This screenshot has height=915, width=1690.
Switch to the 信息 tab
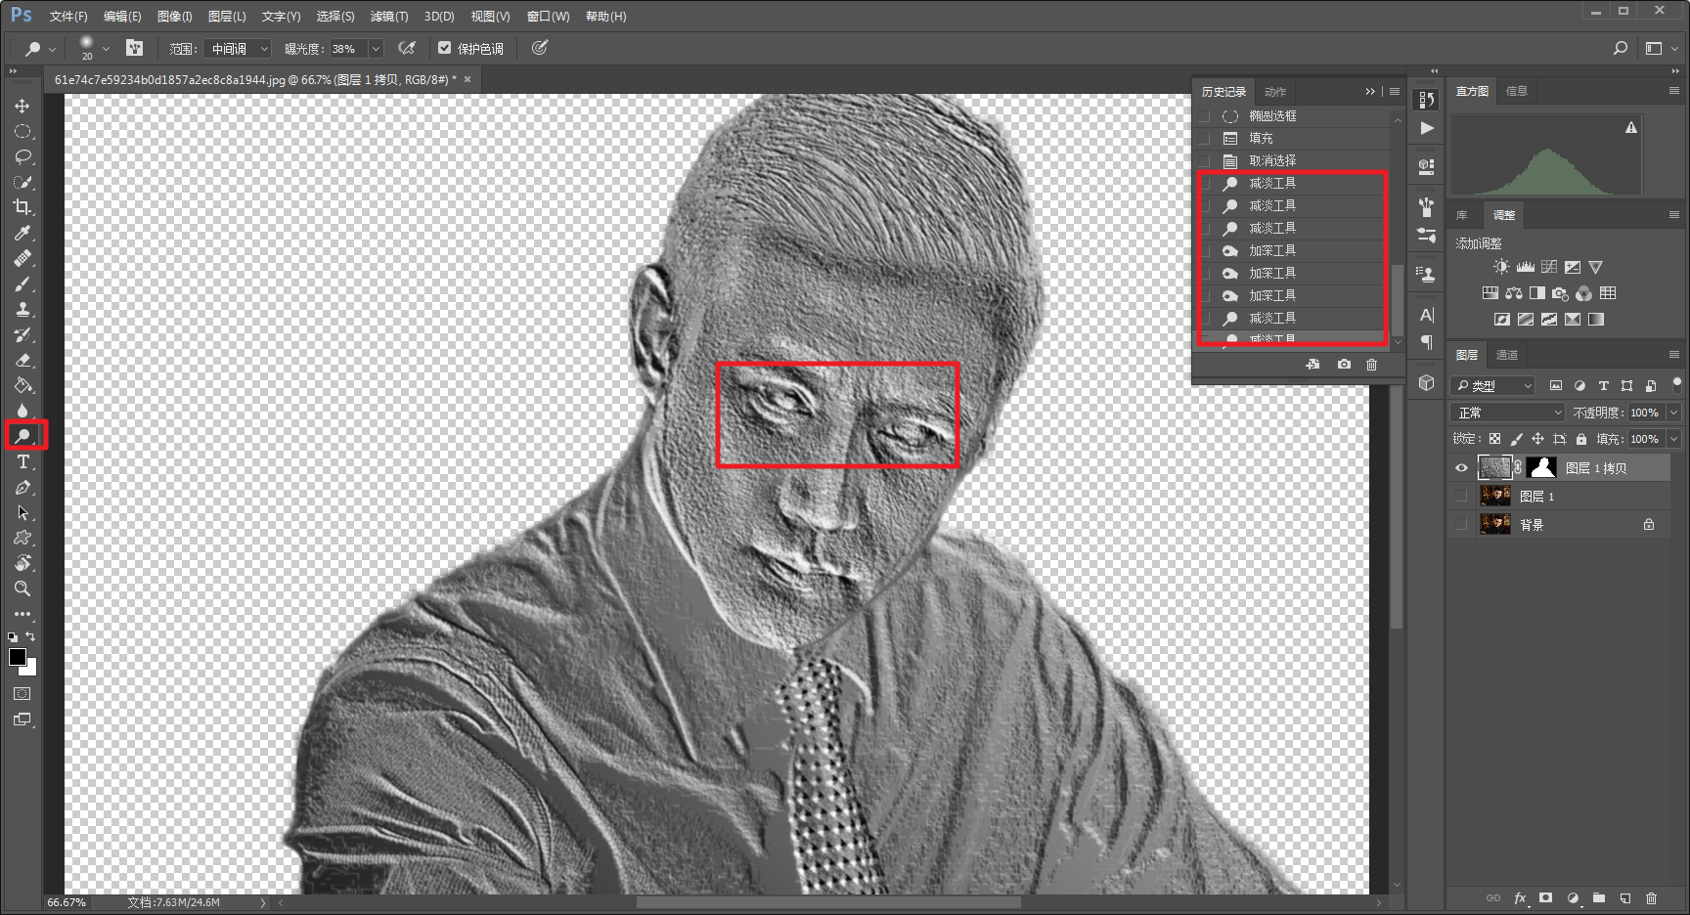click(x=1517, y=91)
